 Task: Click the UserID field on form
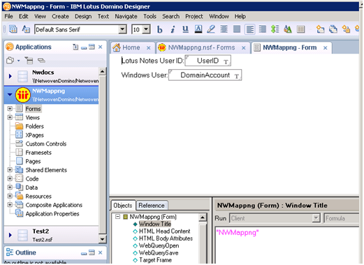point(208,61)
